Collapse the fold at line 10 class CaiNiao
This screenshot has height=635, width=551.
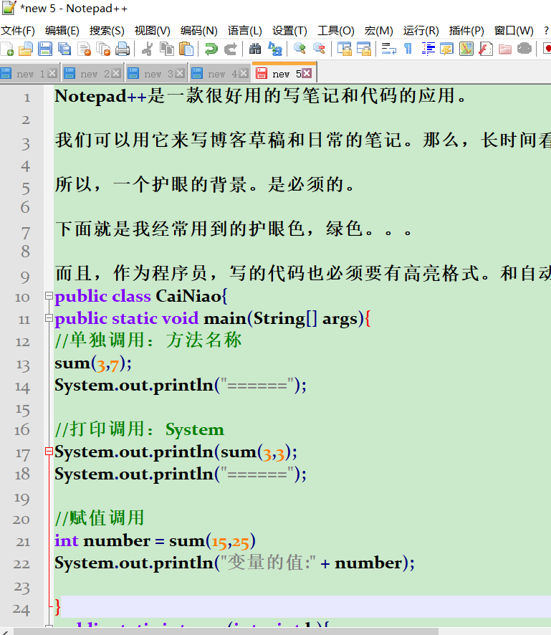click(x=49, y=296)
